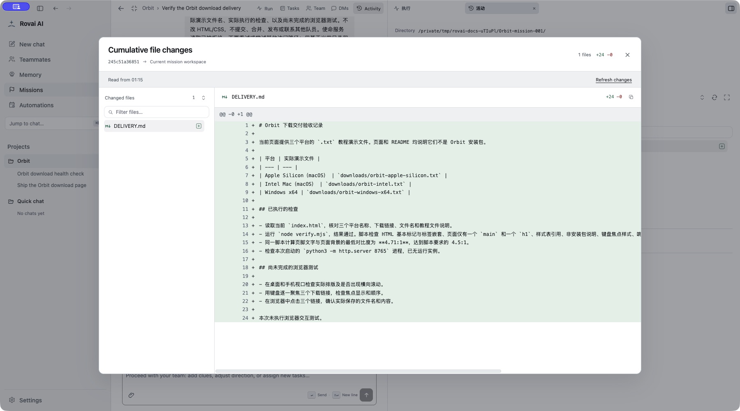Screen dimensions: 740x411
Task: Close the 活动 tab
Action: click(534, 8)
